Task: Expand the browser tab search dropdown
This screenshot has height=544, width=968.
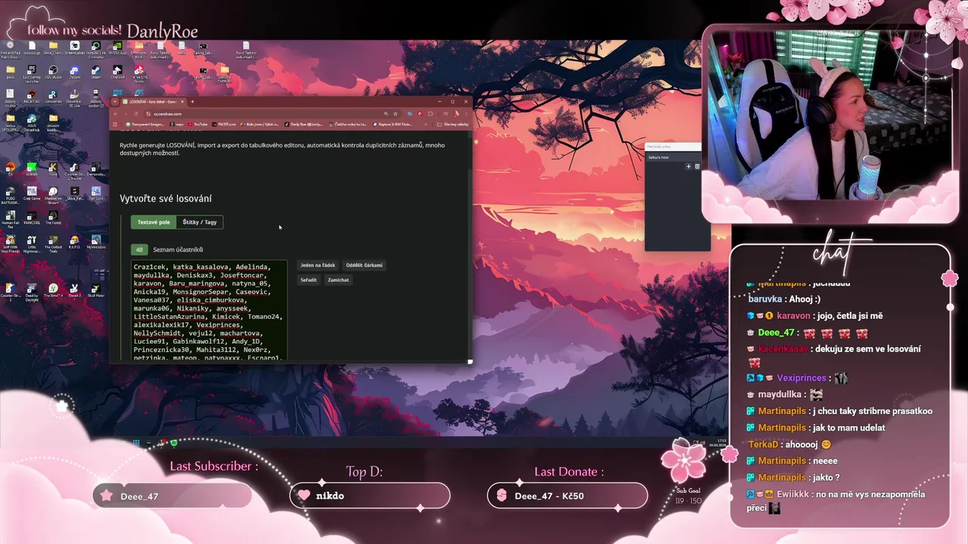Action: tap(115, 101)
